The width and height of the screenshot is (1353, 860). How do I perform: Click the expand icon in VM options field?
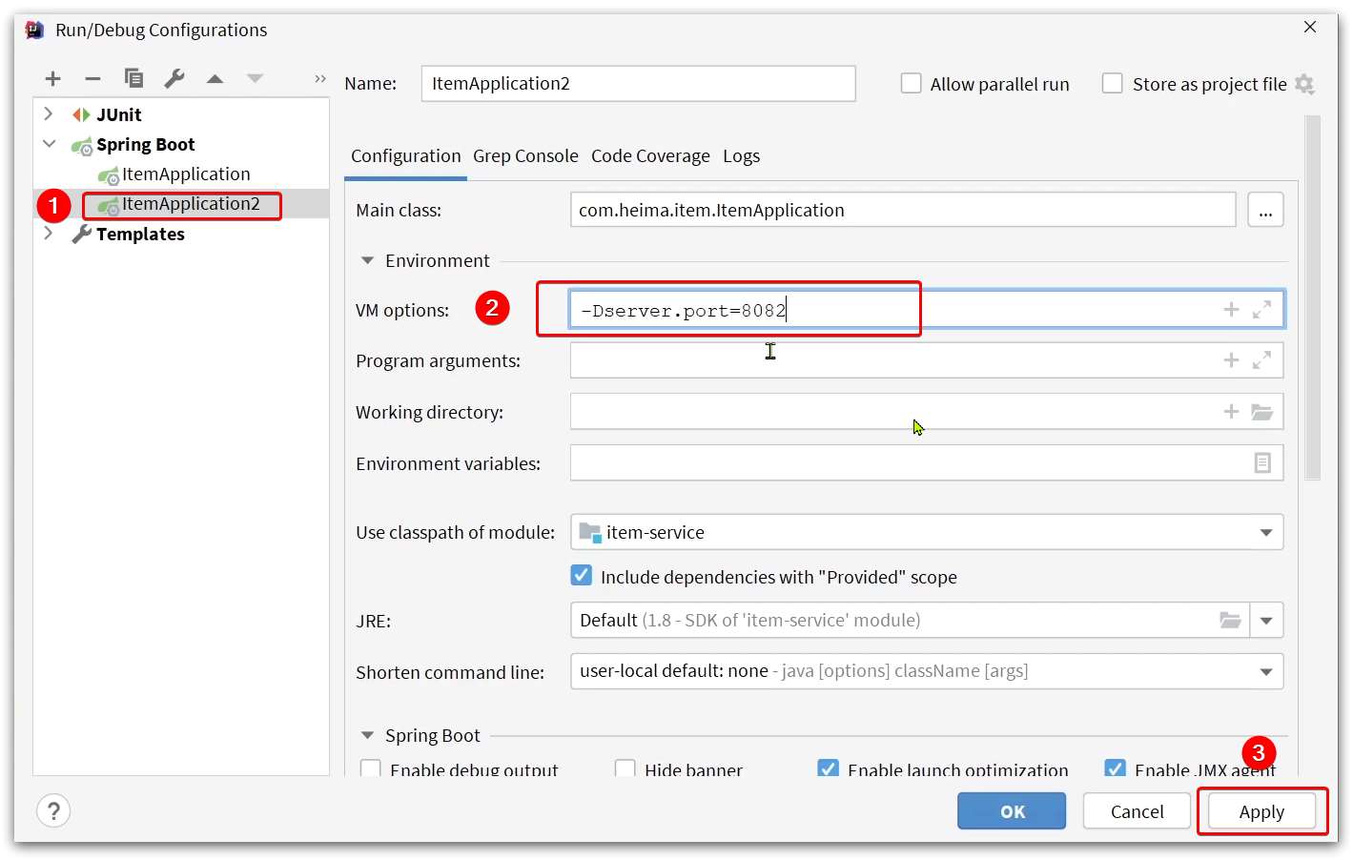coord(1261,310)
